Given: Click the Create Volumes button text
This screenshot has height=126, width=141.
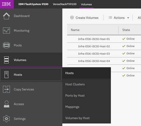Looking at the screenshot, I should pos(87,18).
